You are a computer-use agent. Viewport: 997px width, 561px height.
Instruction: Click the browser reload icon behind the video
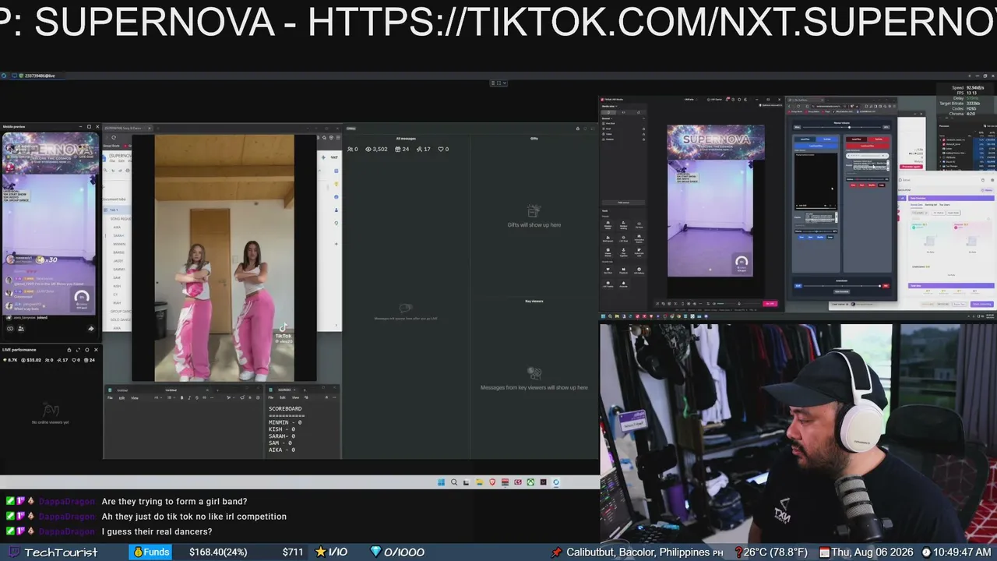[114, 138]
